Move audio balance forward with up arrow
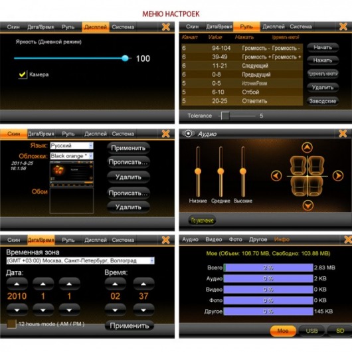 (x=307, y=147)
